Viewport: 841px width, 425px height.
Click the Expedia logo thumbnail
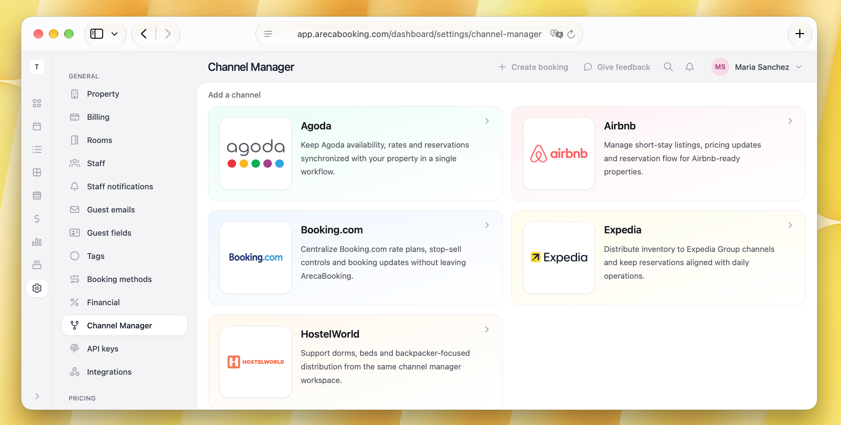pos(559,258)
